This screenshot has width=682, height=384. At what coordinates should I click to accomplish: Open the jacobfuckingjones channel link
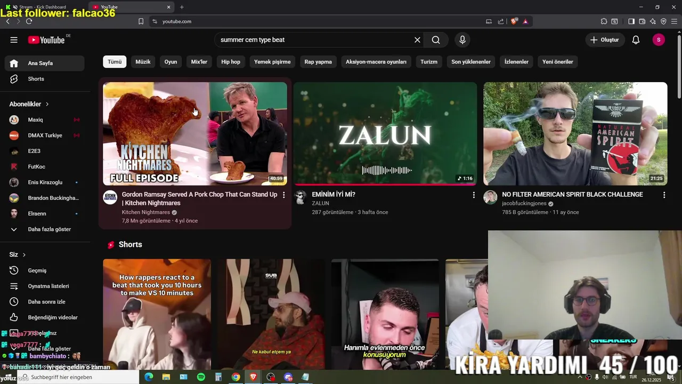pos(524,204)
